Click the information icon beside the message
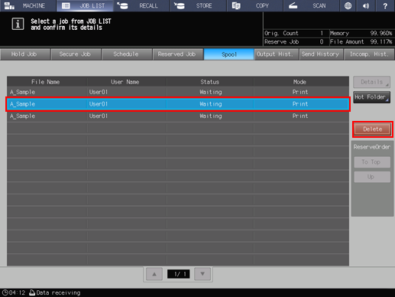 (18, 24)
